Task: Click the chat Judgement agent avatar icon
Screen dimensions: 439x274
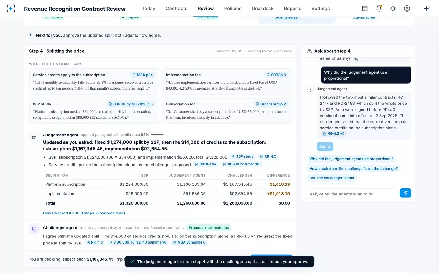Action: pos(310,91)
